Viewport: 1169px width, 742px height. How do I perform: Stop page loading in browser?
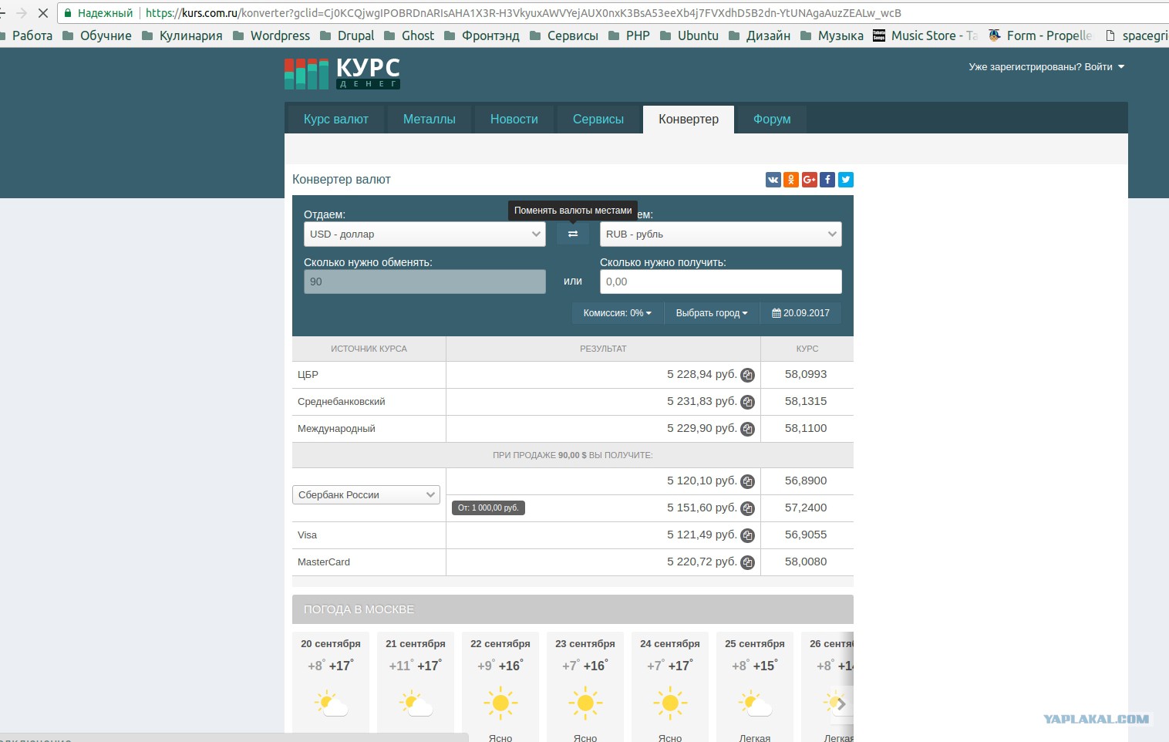pos(43,13)
